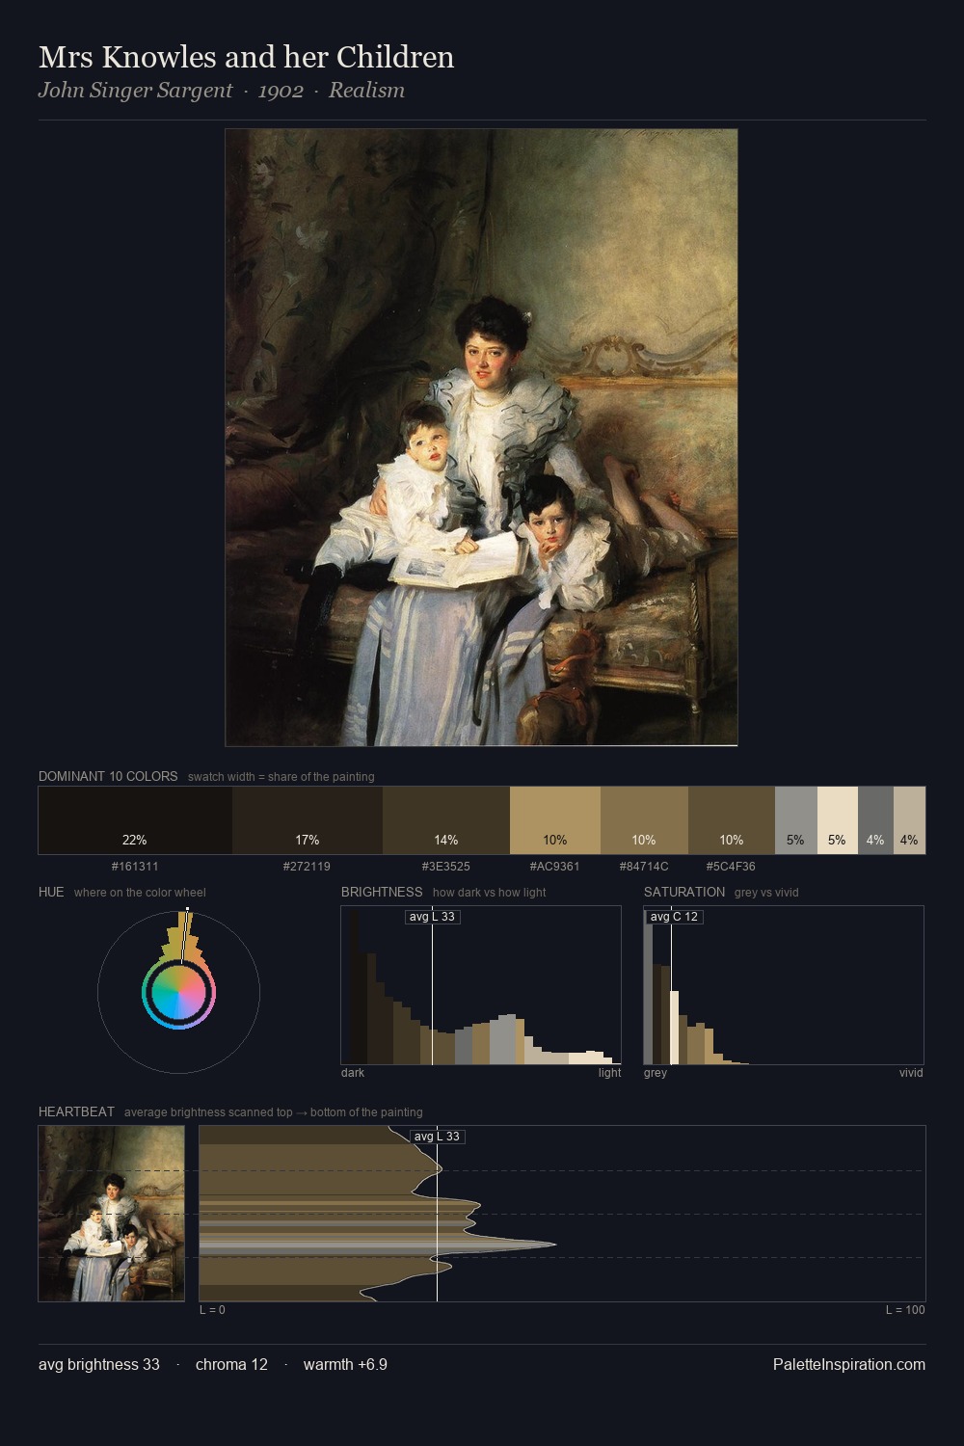Click the color wheel in the hue chart
964x1446 pixels.
pyautogui.click(x=178, y=992)
